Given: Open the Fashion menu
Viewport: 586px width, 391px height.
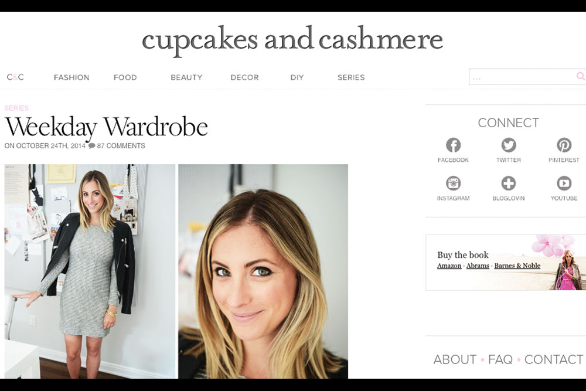Looking at the screenshot, I should pos(71,77).
